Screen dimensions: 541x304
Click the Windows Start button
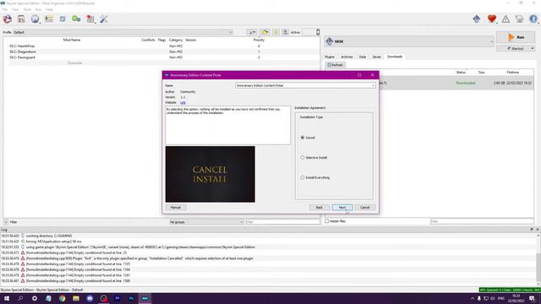(7, 298)
